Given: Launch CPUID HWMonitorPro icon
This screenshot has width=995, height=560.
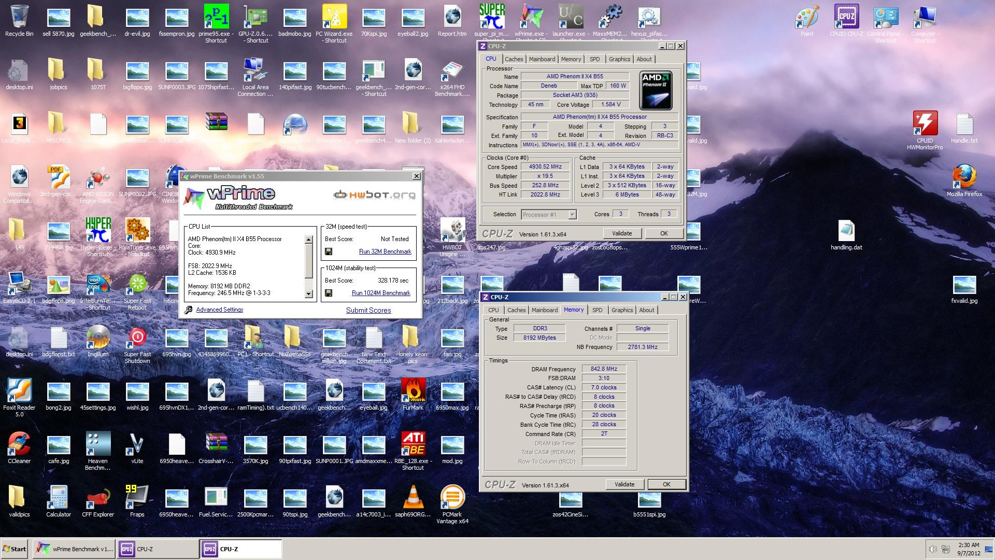Looking at the screenshot, I should coord(925,131).
